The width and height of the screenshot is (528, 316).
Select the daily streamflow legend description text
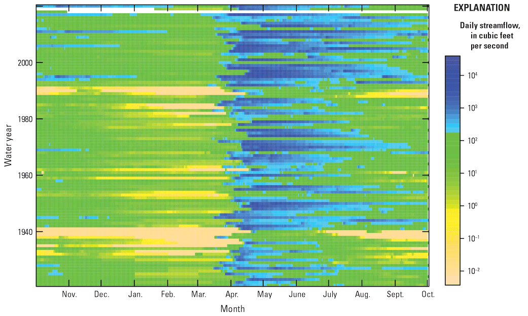point(484,36)
